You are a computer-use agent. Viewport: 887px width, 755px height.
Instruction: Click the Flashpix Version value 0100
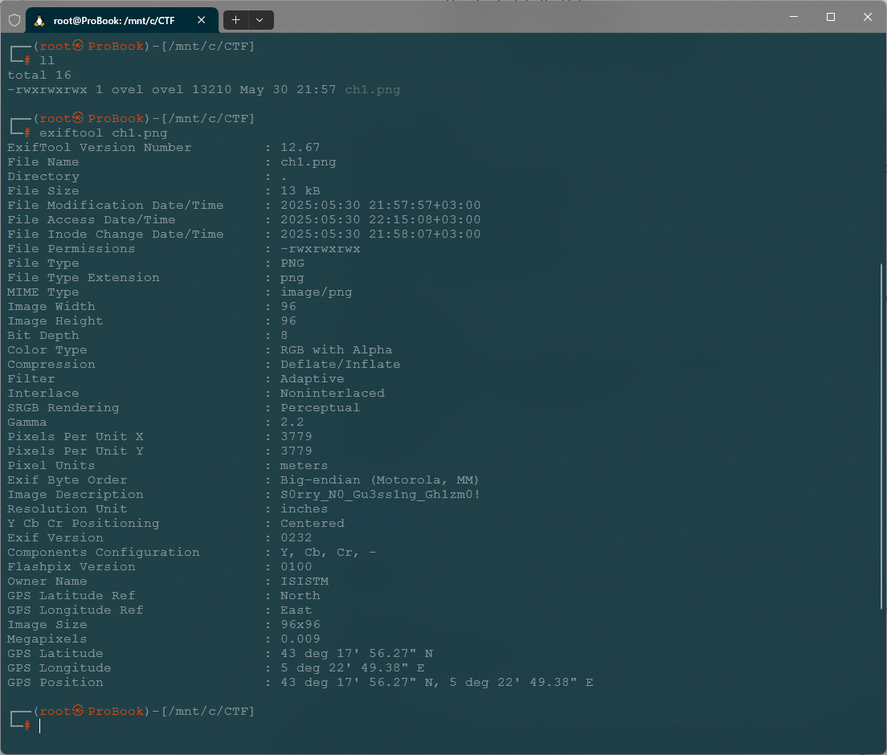tap(296, 566)
